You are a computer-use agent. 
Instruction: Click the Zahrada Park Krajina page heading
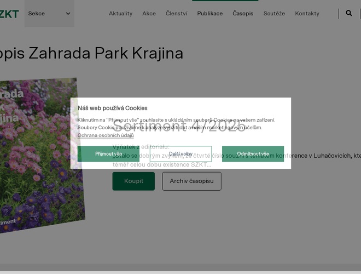pos(91,53)
